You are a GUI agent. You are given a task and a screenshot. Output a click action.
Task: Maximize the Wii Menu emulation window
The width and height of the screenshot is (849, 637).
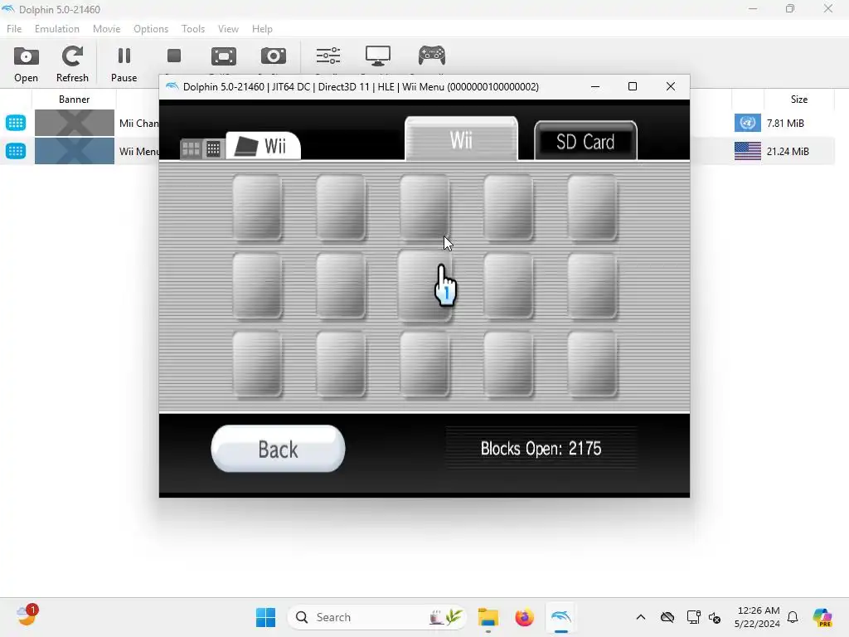pos(633,86)
